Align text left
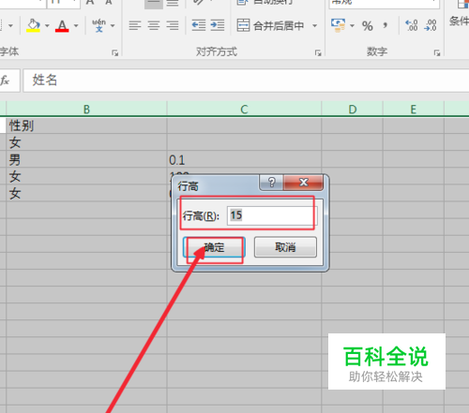This screenshot has width=469, height=413. 135,25
